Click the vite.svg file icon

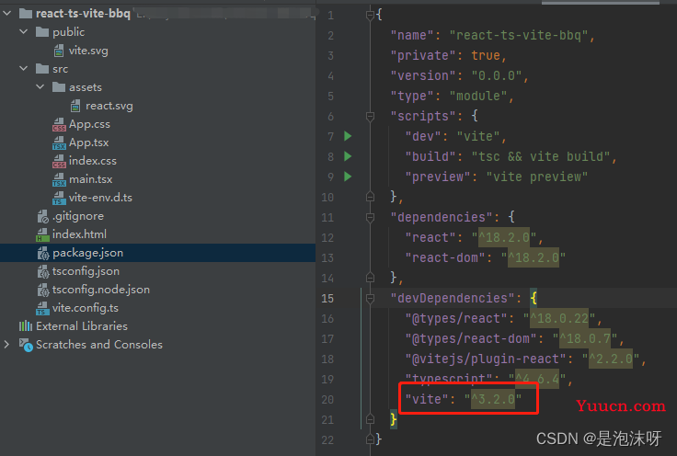(x=59, y=51)
